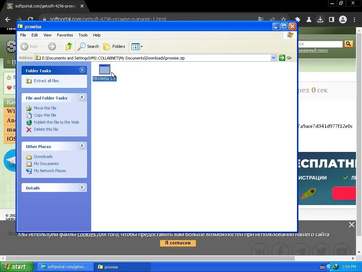Click the taskbar clock 2:54 PM
Screen dimensions: 362x272
(x=349, y=267)
